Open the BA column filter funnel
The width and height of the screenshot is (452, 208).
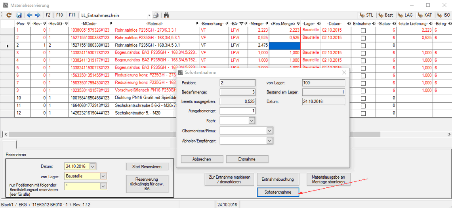coord(241,23)
